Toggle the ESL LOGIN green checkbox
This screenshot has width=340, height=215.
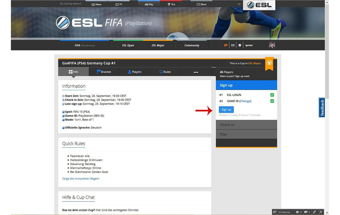(x=272, y=95)
